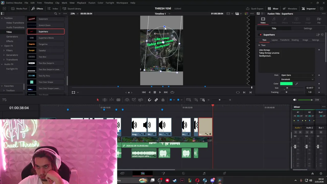
Task: Jump to first frame of timeline
Action: pyautogui.click(x=144, y=92)
